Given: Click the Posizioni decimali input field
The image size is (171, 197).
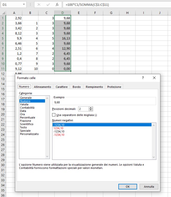Looking at the screenshot, I should pyautogui.click(x=83, y=109).
